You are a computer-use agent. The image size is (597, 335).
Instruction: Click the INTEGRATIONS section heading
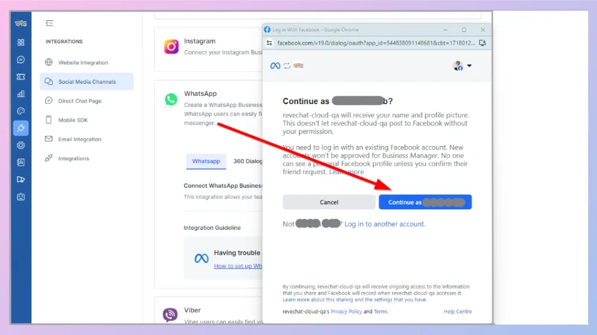pos(64,41)
